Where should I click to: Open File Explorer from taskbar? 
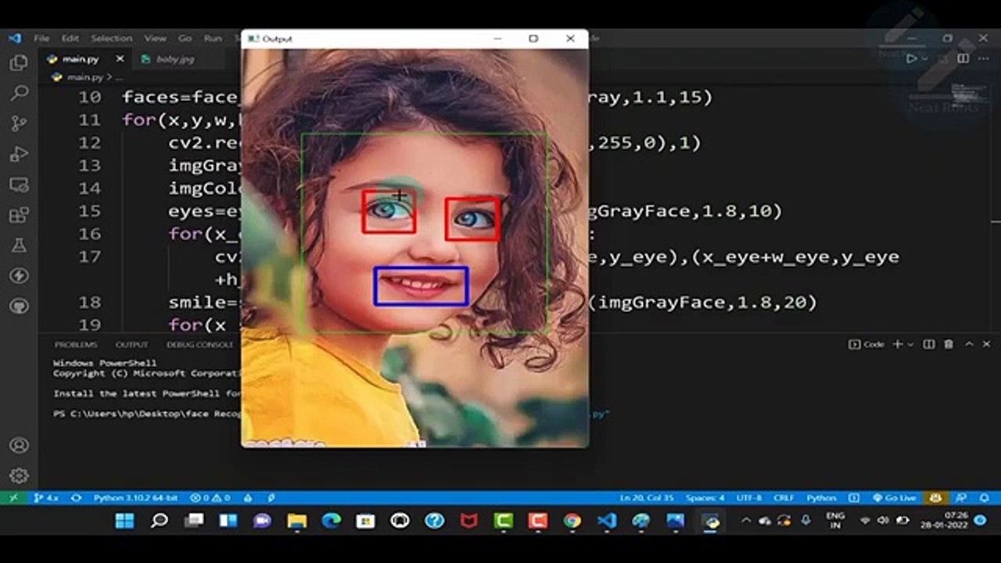[296, 521]
